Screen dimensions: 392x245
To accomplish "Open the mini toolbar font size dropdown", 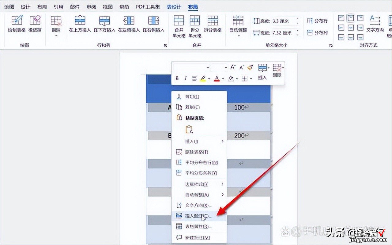I will tap(226, 67).
